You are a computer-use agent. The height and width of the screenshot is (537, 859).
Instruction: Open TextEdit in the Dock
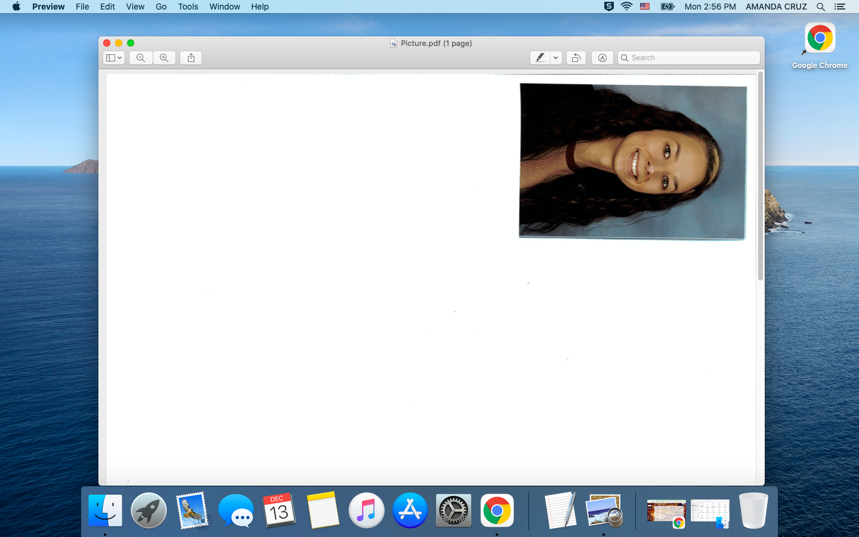560,511
